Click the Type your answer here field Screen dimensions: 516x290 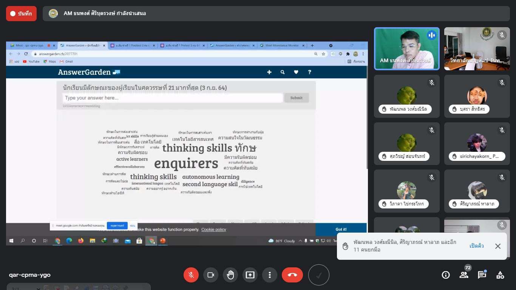tap(173, 98)
